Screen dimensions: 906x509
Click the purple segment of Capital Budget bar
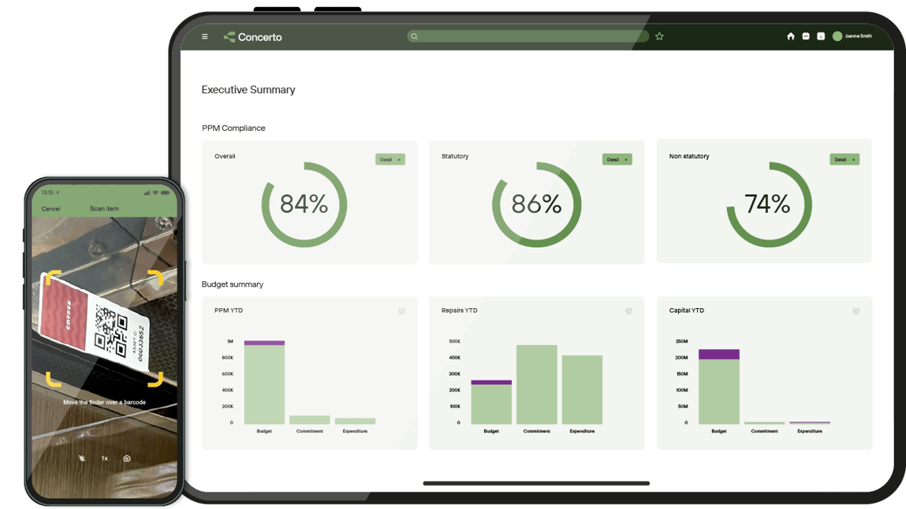[x=719, y=355]
